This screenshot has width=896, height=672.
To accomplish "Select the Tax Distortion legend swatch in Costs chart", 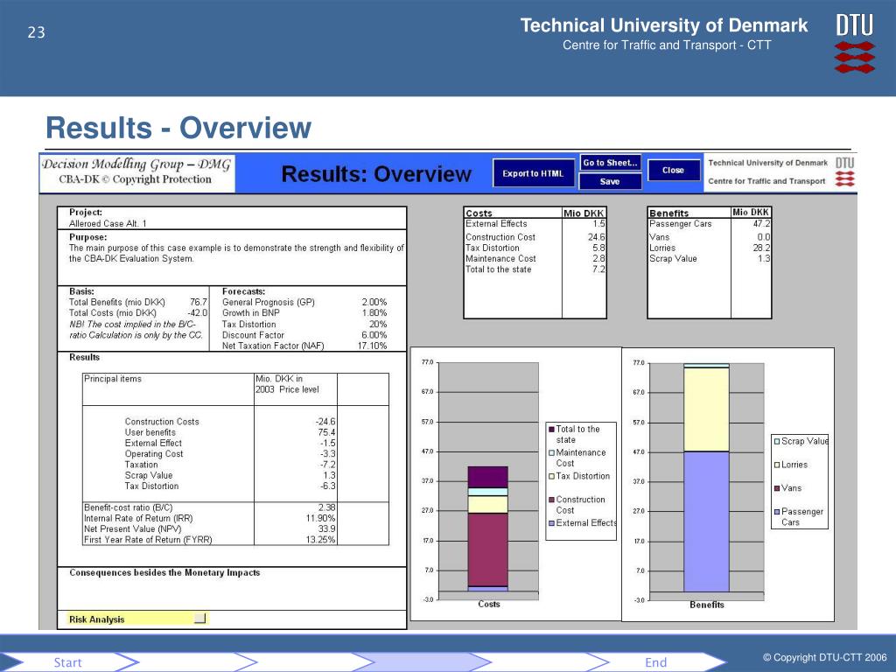I will tap(551, 476).
